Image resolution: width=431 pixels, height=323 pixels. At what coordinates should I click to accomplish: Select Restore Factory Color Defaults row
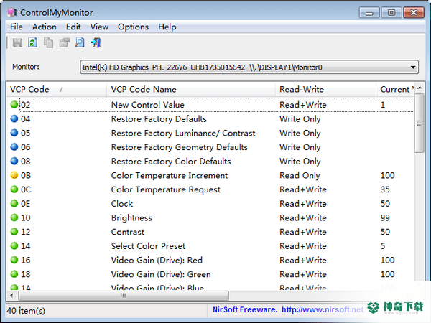[210, 161]
